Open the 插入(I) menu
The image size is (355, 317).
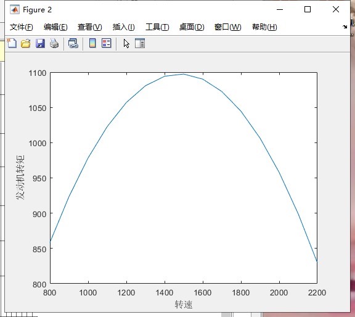[x=124, y=27]
